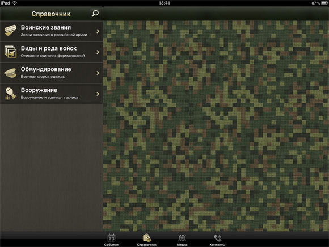Tap the bomb icon for Вооружение
329x247 pixels.
tap(11, 94)
